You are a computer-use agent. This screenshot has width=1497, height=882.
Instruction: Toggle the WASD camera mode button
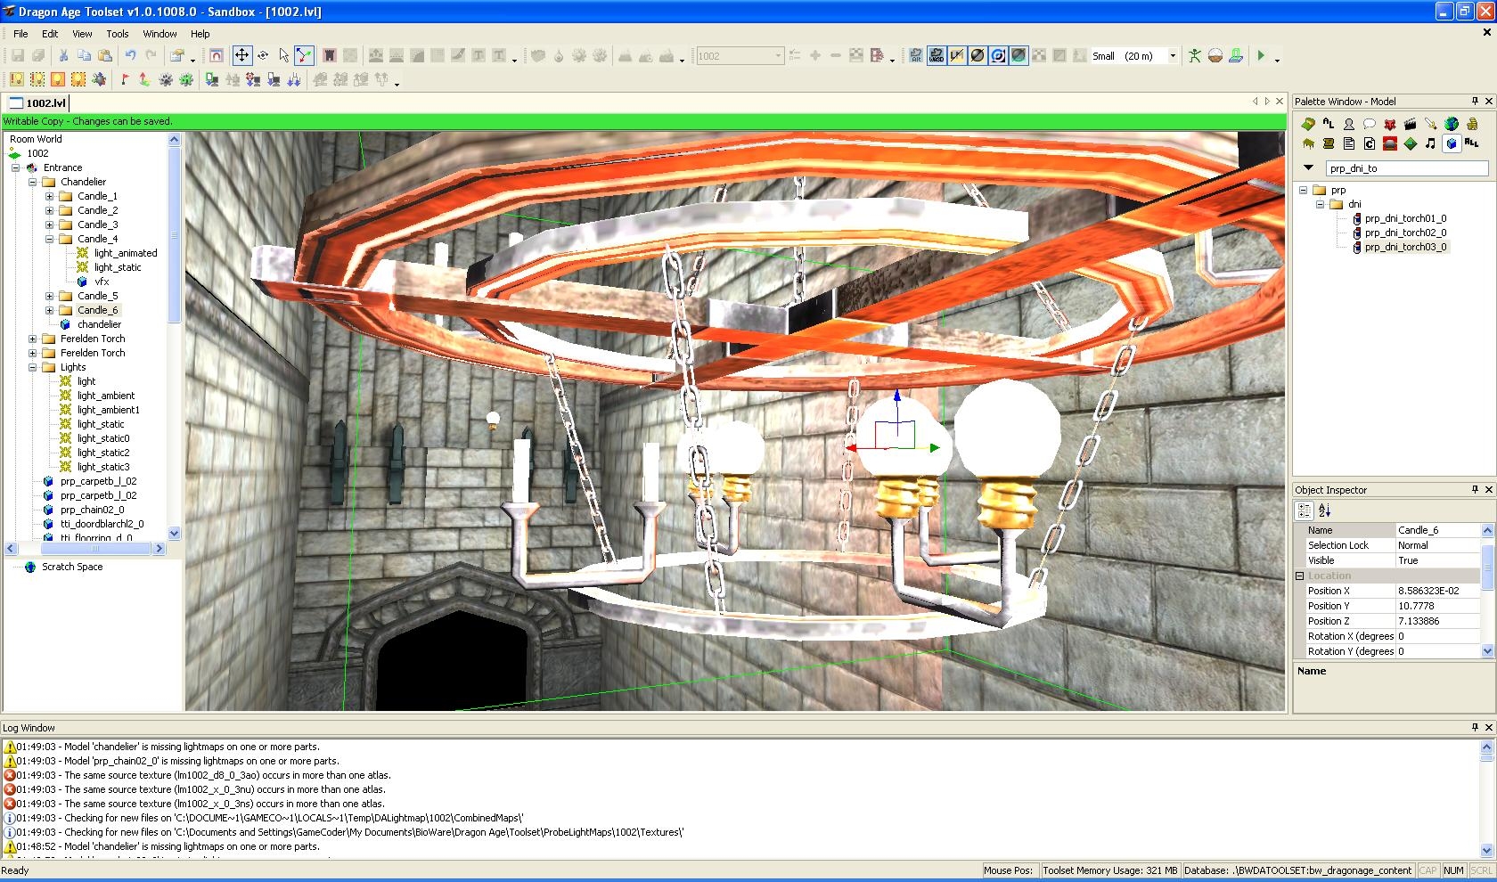(x=937, y=55)
